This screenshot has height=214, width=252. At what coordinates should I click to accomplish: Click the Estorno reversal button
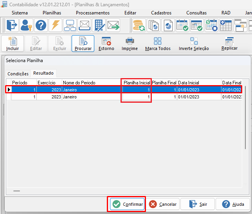(106, 44)
